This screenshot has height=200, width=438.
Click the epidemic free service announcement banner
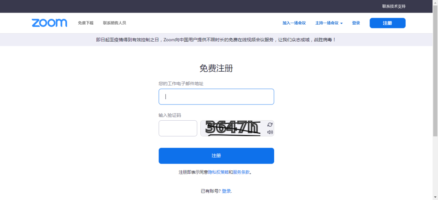pyautogui.click(x=216, y=40)
